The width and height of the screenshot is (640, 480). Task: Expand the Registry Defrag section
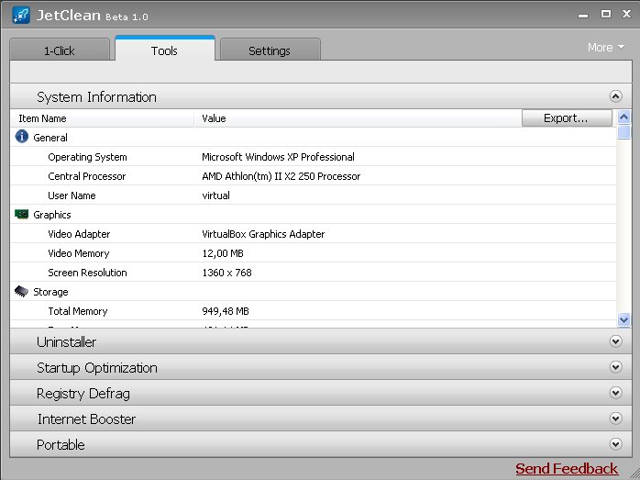click(x=615, y=393)
